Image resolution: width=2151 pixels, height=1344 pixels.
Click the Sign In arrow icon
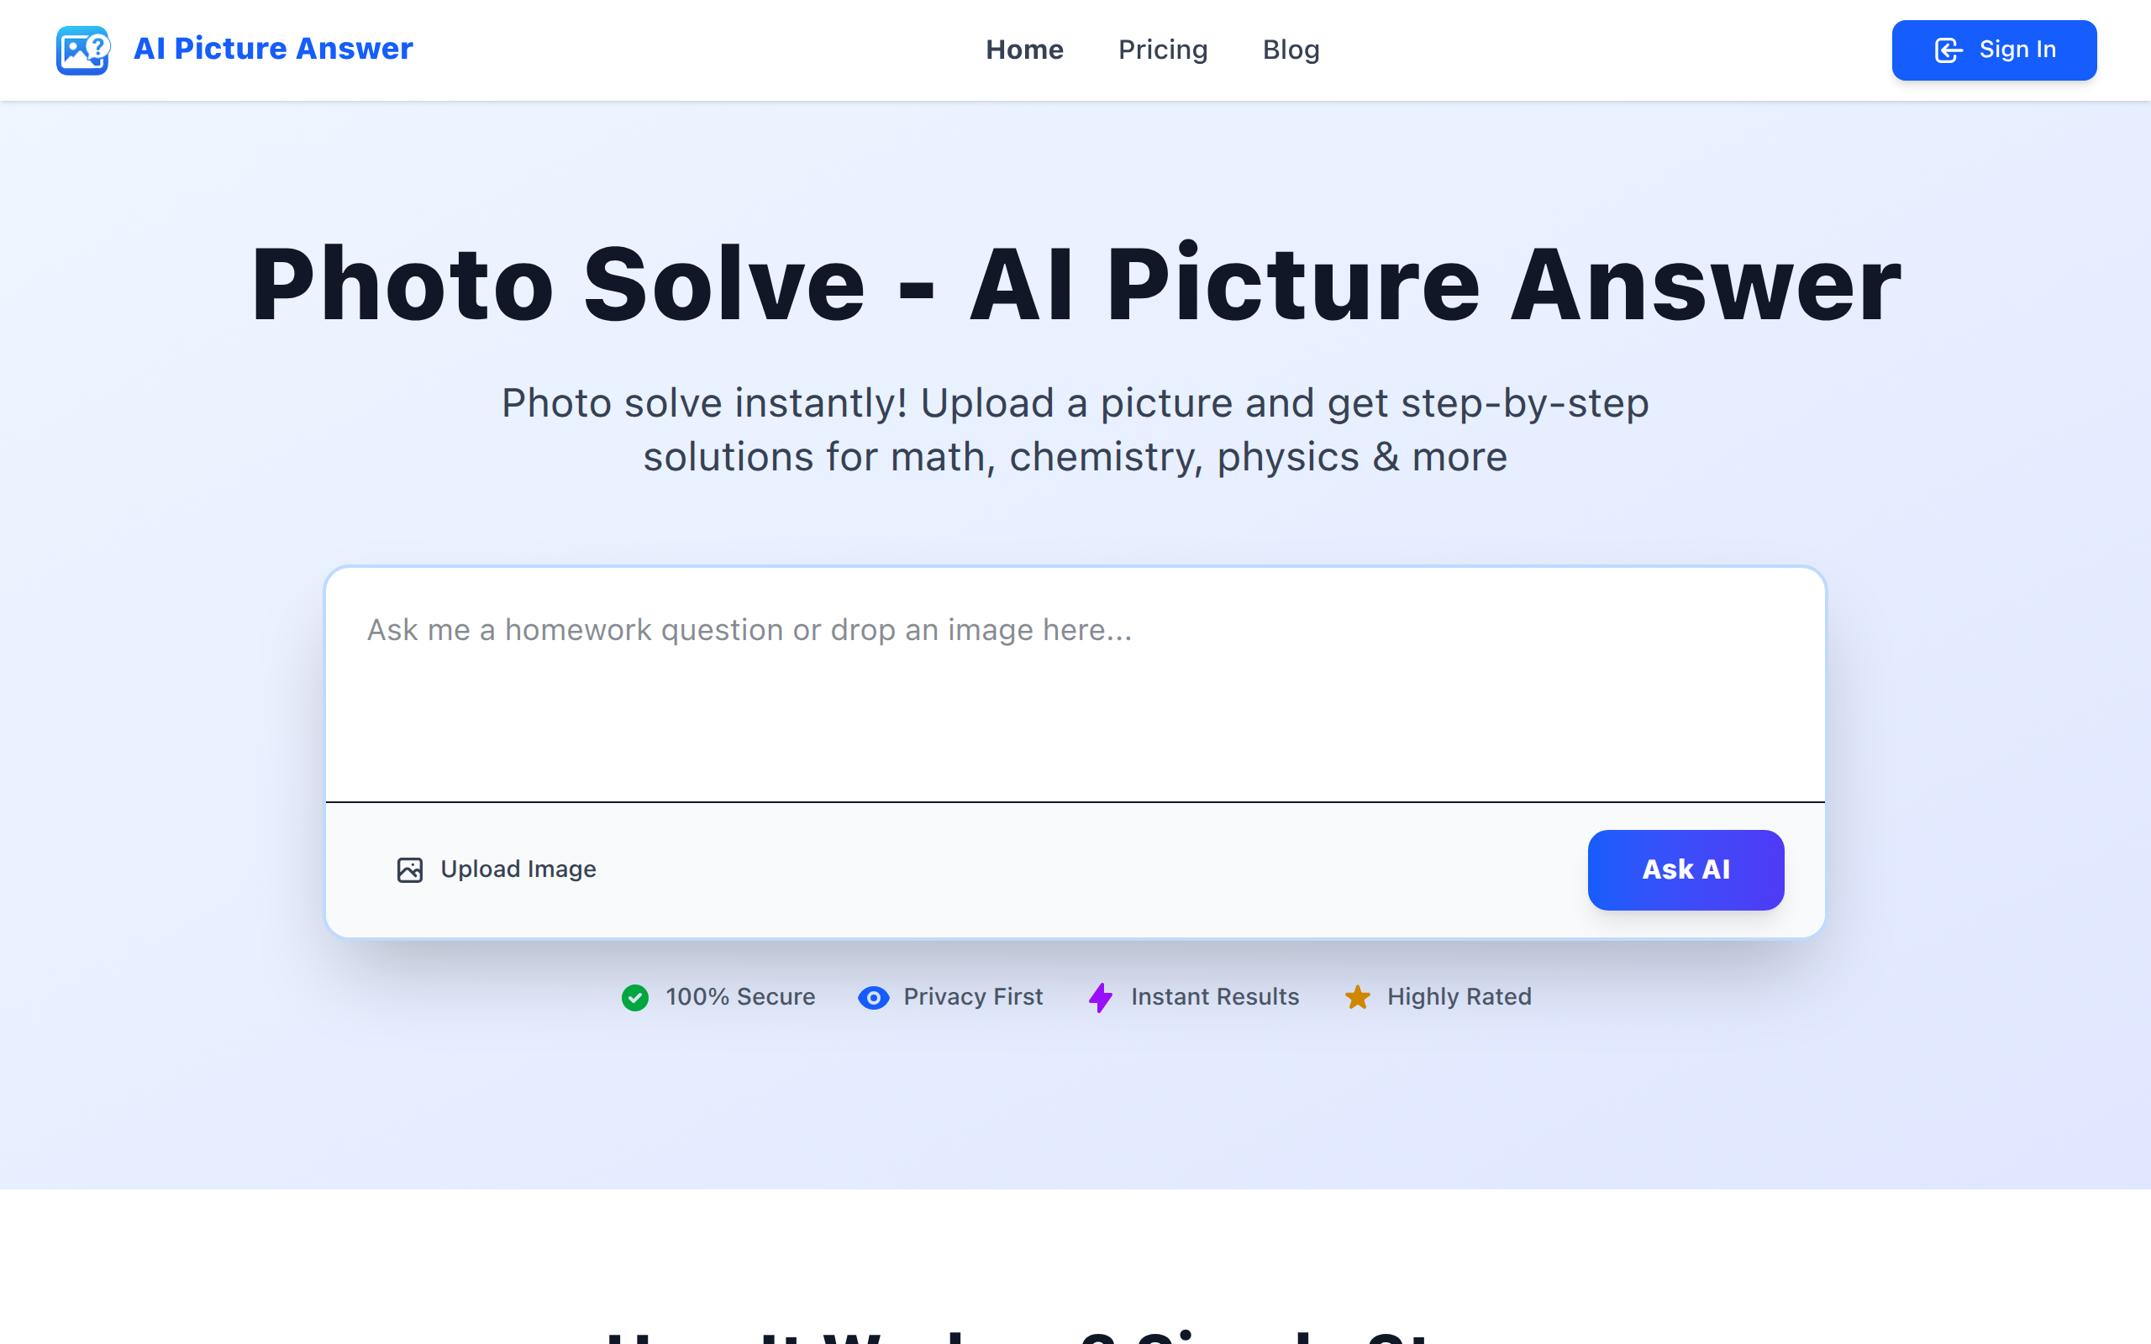click(x=1949, y=50)
